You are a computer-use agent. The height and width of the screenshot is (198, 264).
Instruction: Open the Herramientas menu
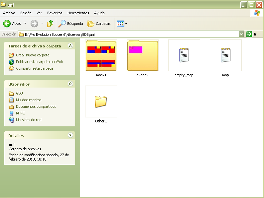pos(78,13)
